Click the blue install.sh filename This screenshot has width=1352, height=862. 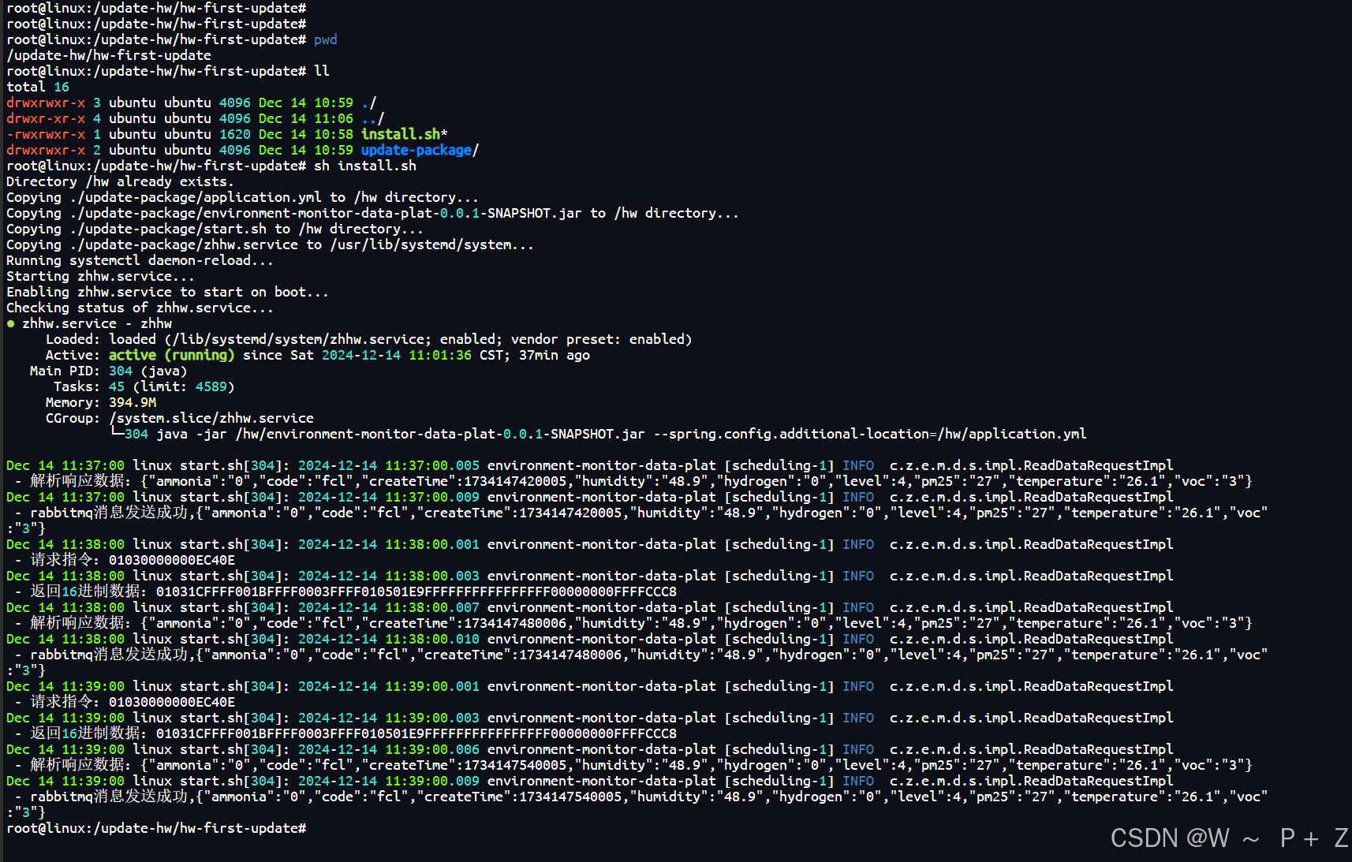pyautogui.click(x=399, y=133)
